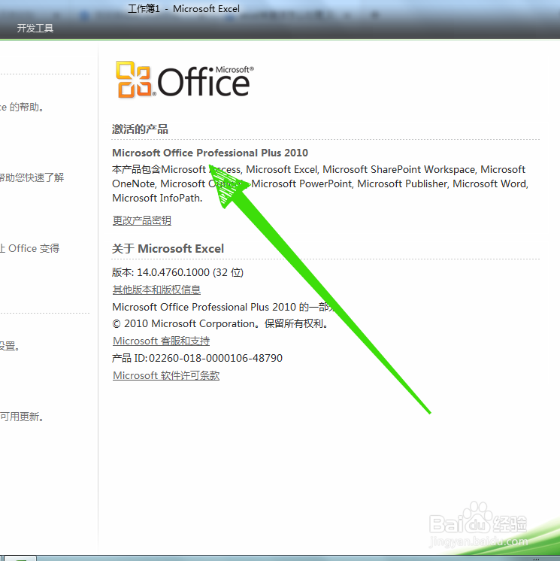560x561 pixels.
Task: Select version text 14.0.4760.1000 (32 位)
Action: pyautogui.click(x=190, y=272)
